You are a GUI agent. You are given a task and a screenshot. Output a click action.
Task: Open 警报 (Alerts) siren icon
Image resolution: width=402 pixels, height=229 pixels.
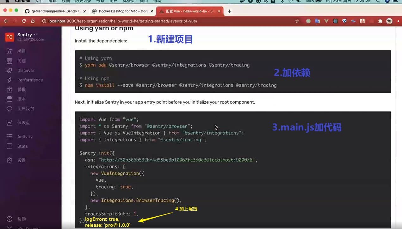9,90
